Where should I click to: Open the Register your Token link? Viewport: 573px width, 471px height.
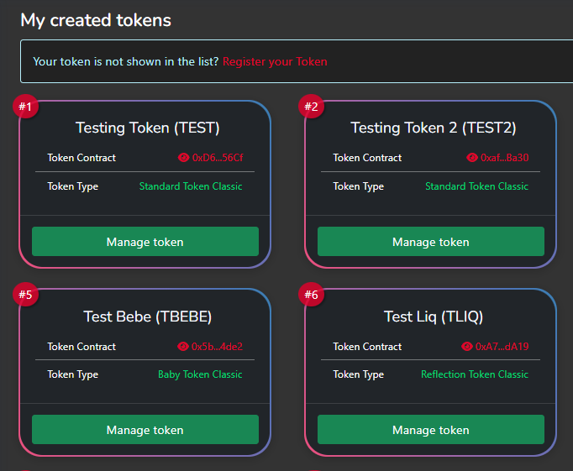(275, 61)
